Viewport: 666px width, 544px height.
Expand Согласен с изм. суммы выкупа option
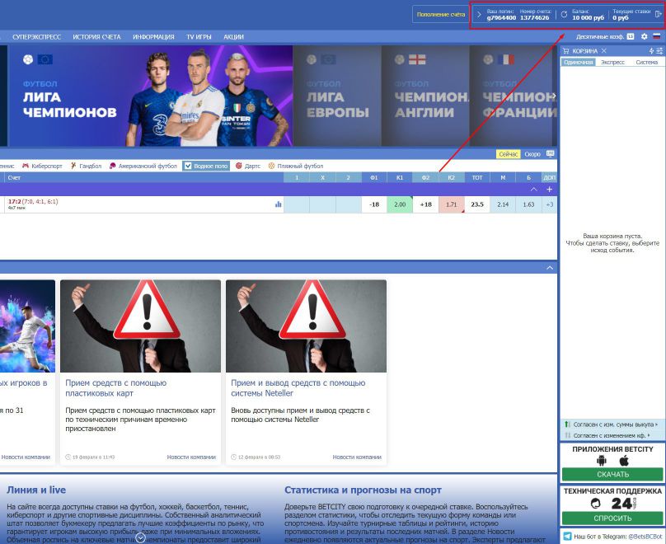pyautogui.click(x=612, y=424)
